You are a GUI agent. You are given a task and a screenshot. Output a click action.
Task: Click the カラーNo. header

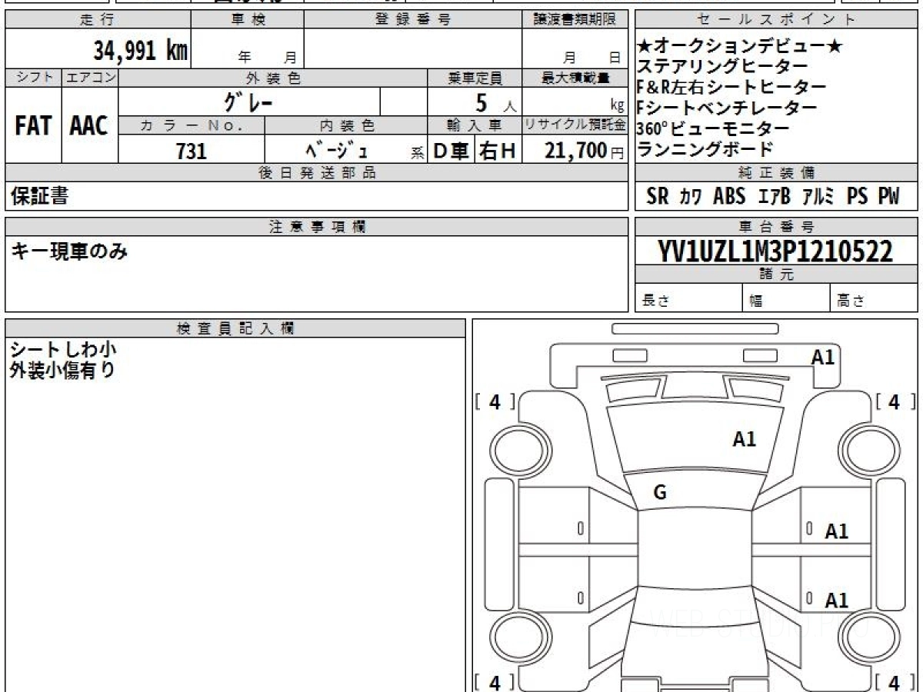pos(192,125)
